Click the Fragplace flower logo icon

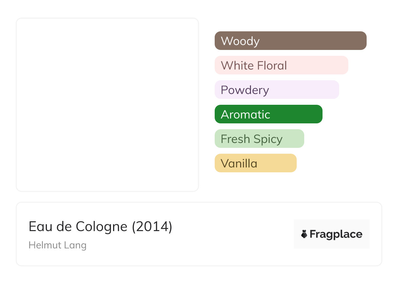pyautogui.click(x=304, y=234)
